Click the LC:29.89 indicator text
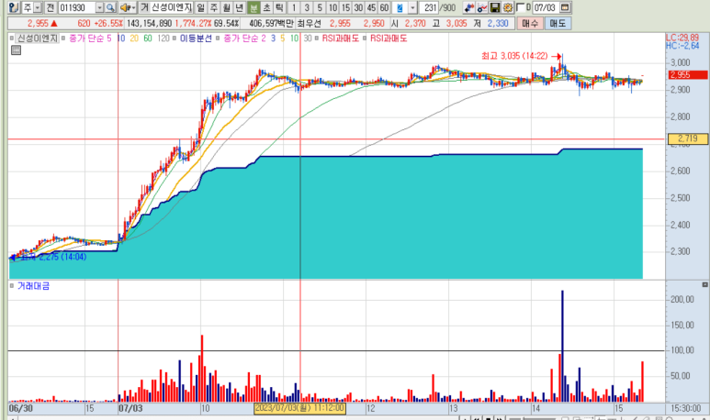Viewport: 710px width, 420px height. pyautogui.click(x=682, y=38)
